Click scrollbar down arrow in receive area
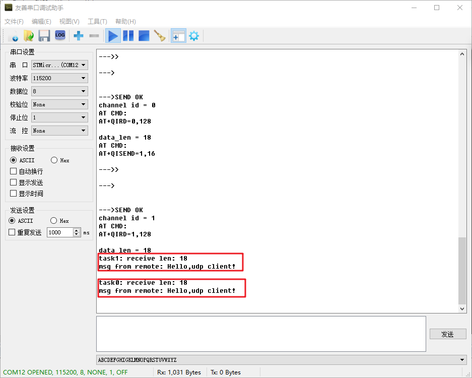Viewport: 472px width, 378px height. [462, 309]
